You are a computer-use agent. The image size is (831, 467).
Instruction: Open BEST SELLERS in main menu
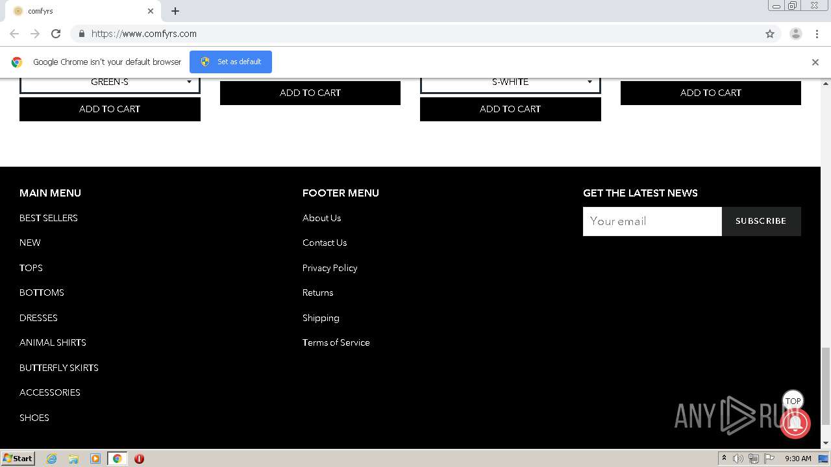tap(49, 218)
